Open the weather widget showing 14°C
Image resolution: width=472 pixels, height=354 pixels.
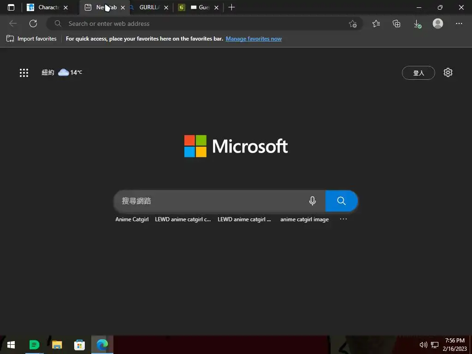pos(62,72)
